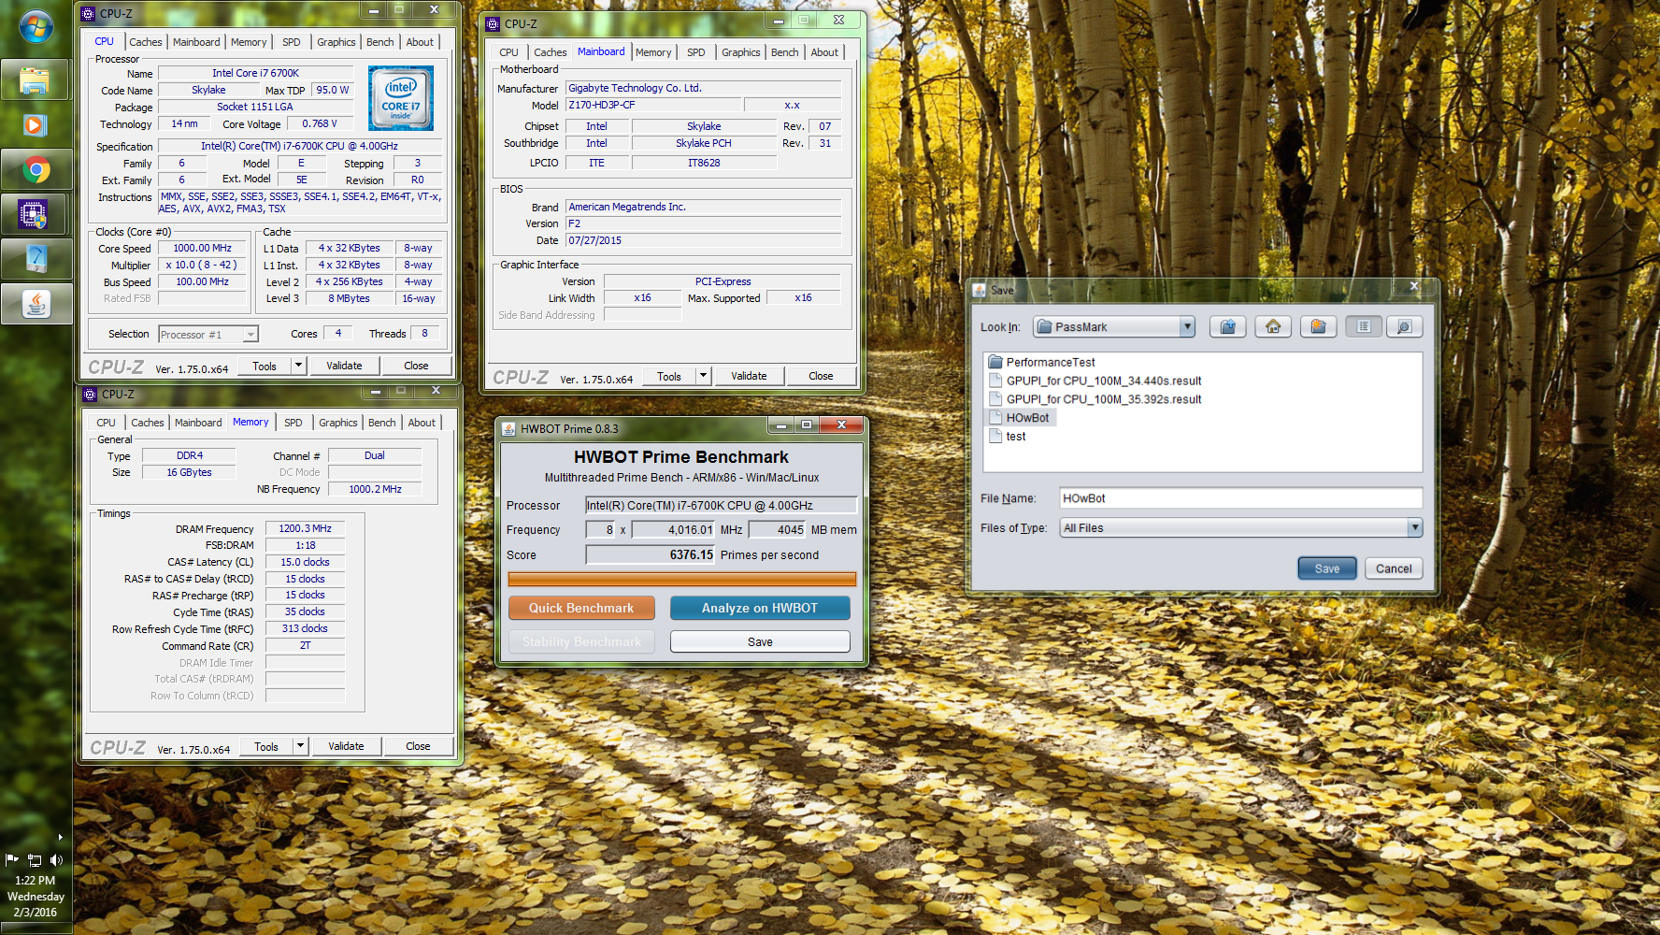This screenshot has height=935, width=1660.
Task: Confirm Save in the Save dialog
Action: click(1327, 568)
